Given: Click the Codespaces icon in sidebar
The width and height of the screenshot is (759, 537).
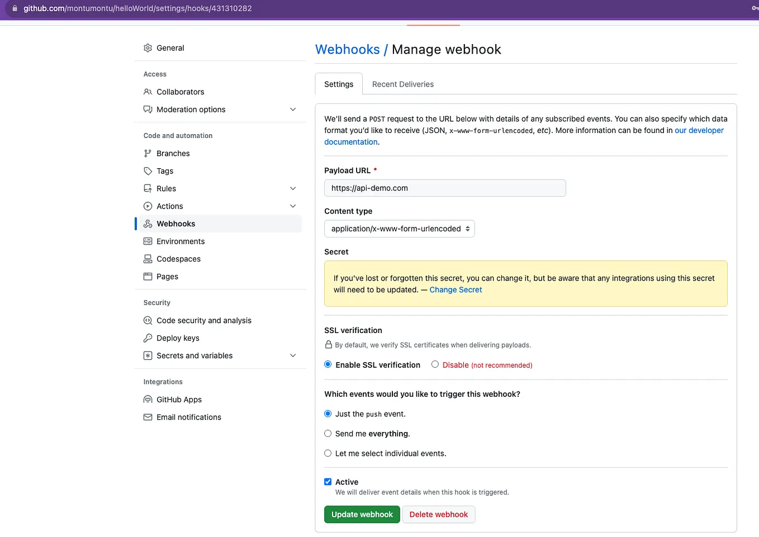Looking at the screenshot, I should pos(148,259).
